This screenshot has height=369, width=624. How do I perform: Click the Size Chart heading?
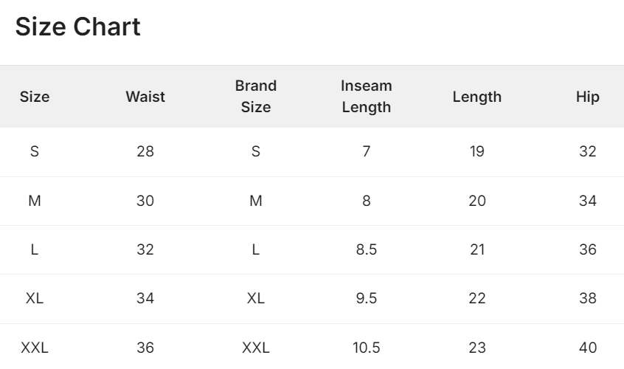(77, 27)
